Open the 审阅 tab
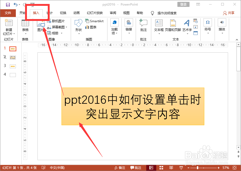The height and width of the screenshot is (171, 241). 113,13
